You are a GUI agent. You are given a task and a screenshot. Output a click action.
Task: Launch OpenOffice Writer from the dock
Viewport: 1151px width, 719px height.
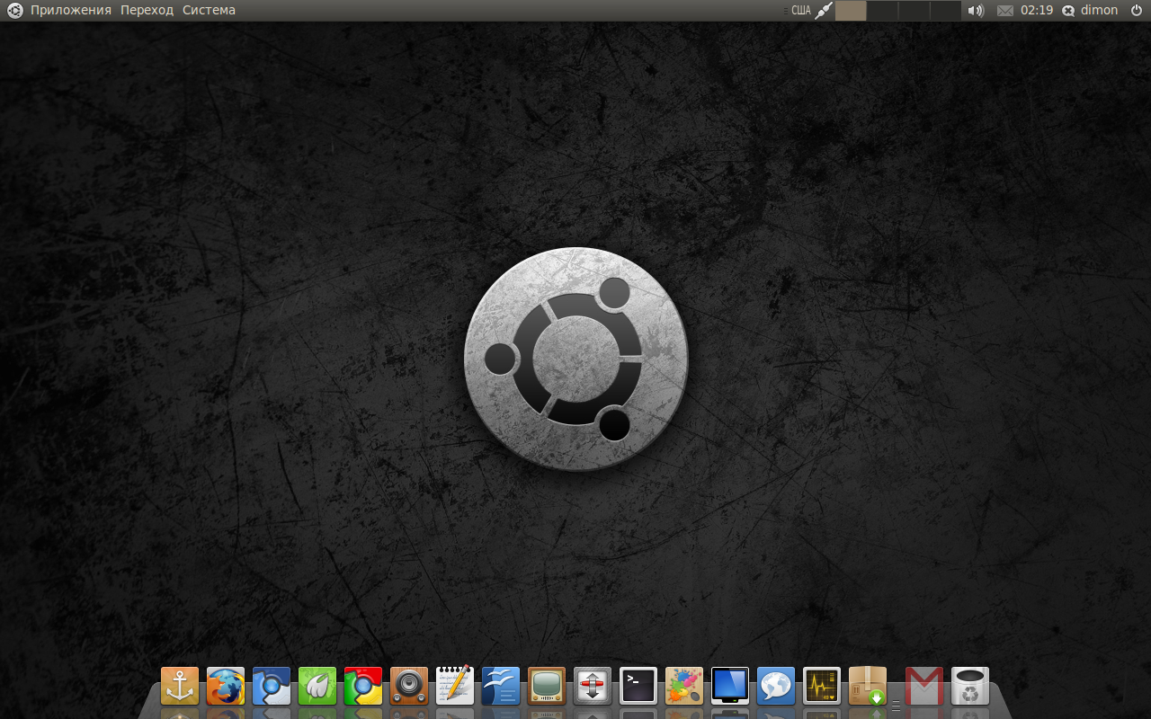tap(501, 686)
